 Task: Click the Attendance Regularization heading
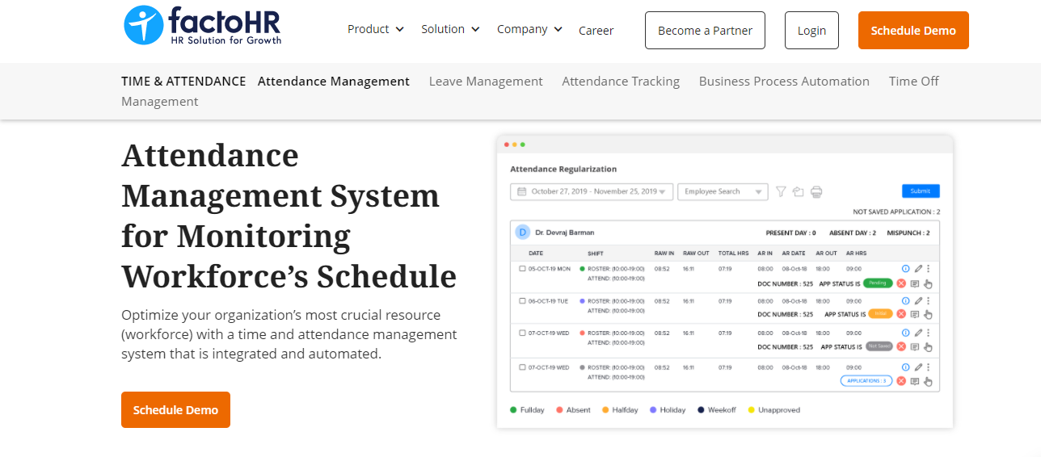point(563,170)
